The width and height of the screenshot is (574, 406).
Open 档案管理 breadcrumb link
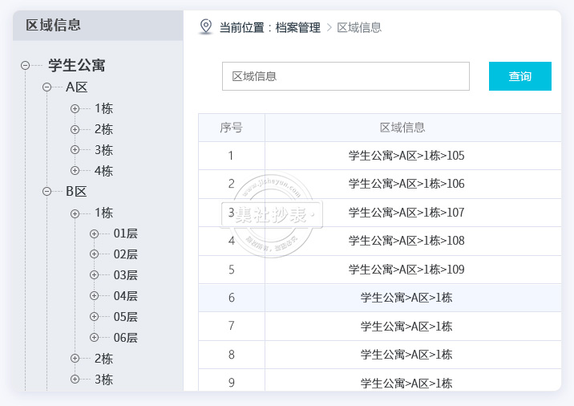(297, 27)
